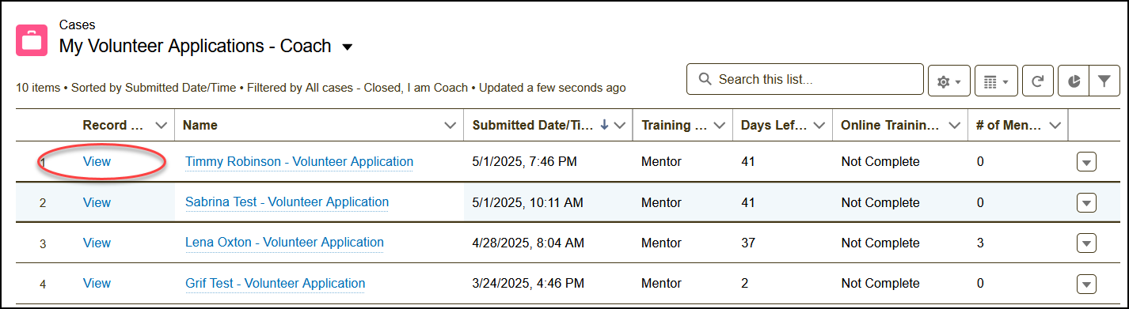This screenshot has height=309, width=1129.
Task: Open the display-as table icon menu
Action: pos(995,81)
